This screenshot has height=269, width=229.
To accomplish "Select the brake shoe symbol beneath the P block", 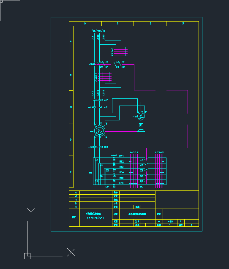I will [x=141, y=130].
